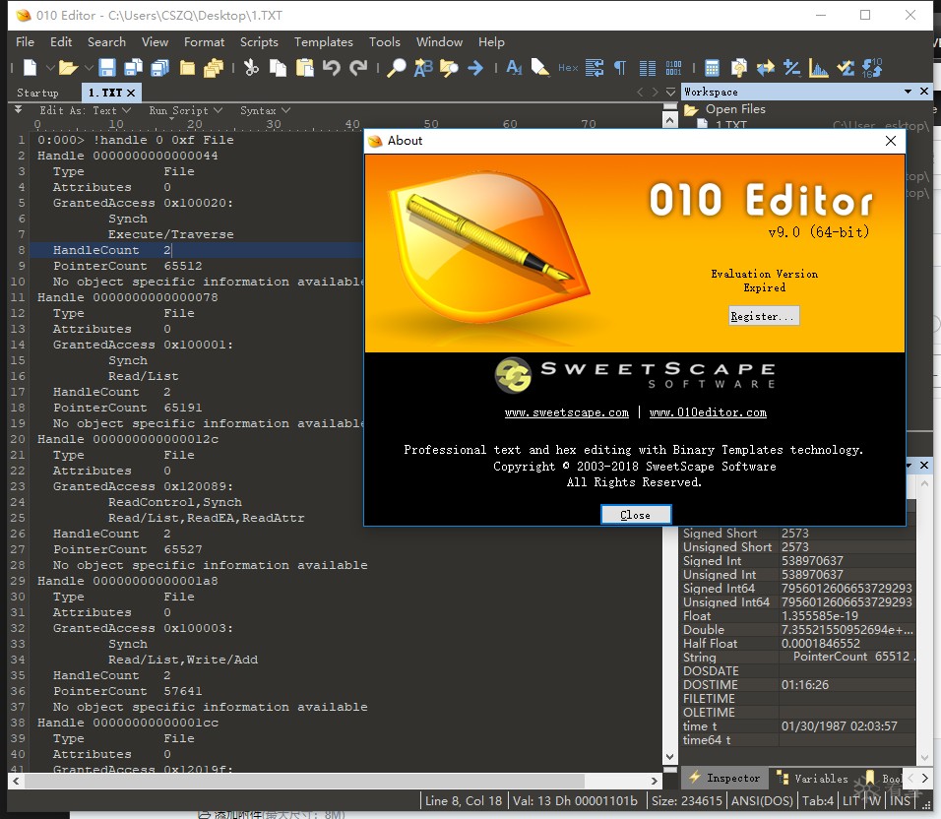Click the Goto blue arrow icon

click(475, 68)
